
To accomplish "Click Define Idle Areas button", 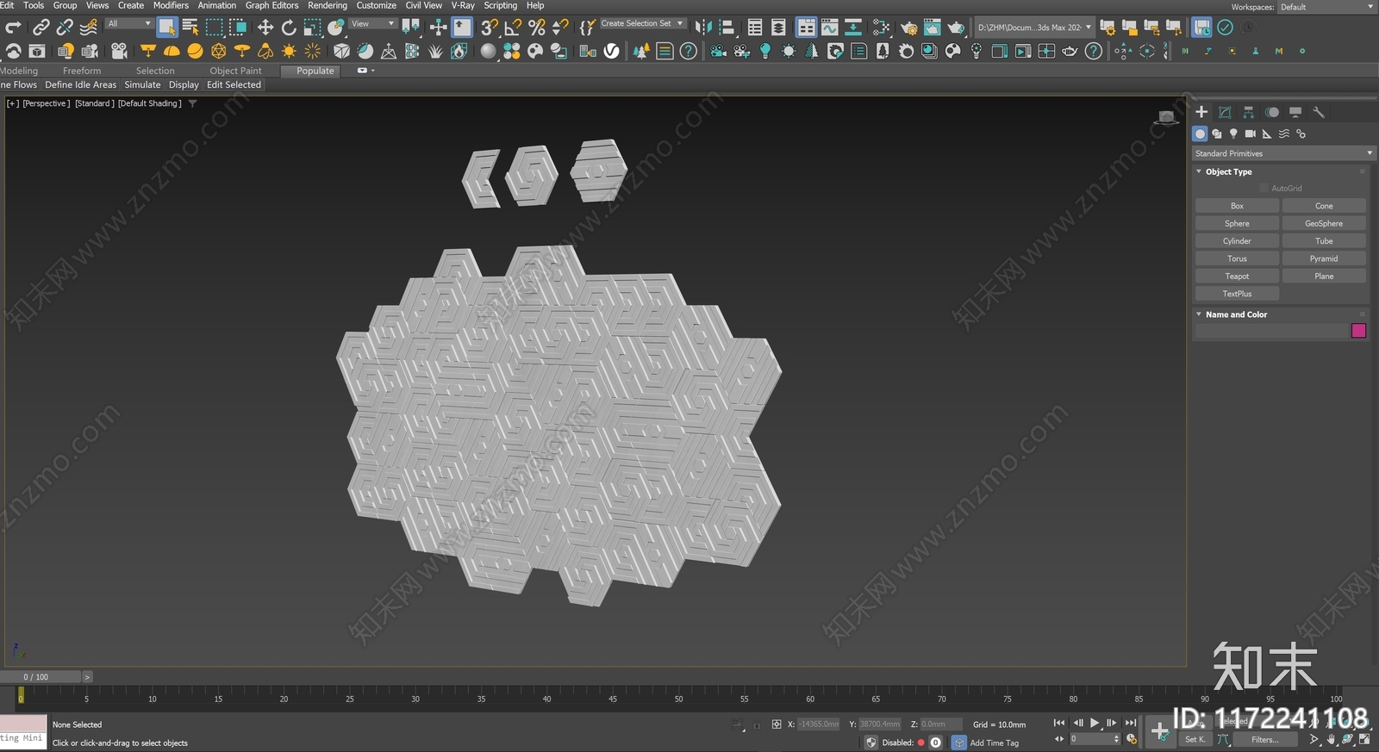I will [x=80, y=84].
